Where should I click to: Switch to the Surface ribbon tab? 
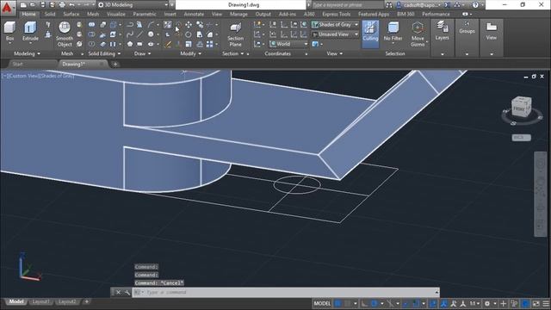[71, 14]
